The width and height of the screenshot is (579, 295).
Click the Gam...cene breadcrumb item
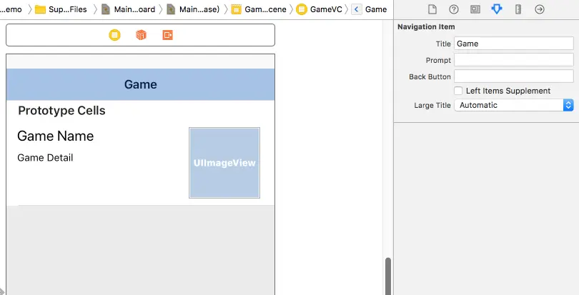(x=259, y=9)
